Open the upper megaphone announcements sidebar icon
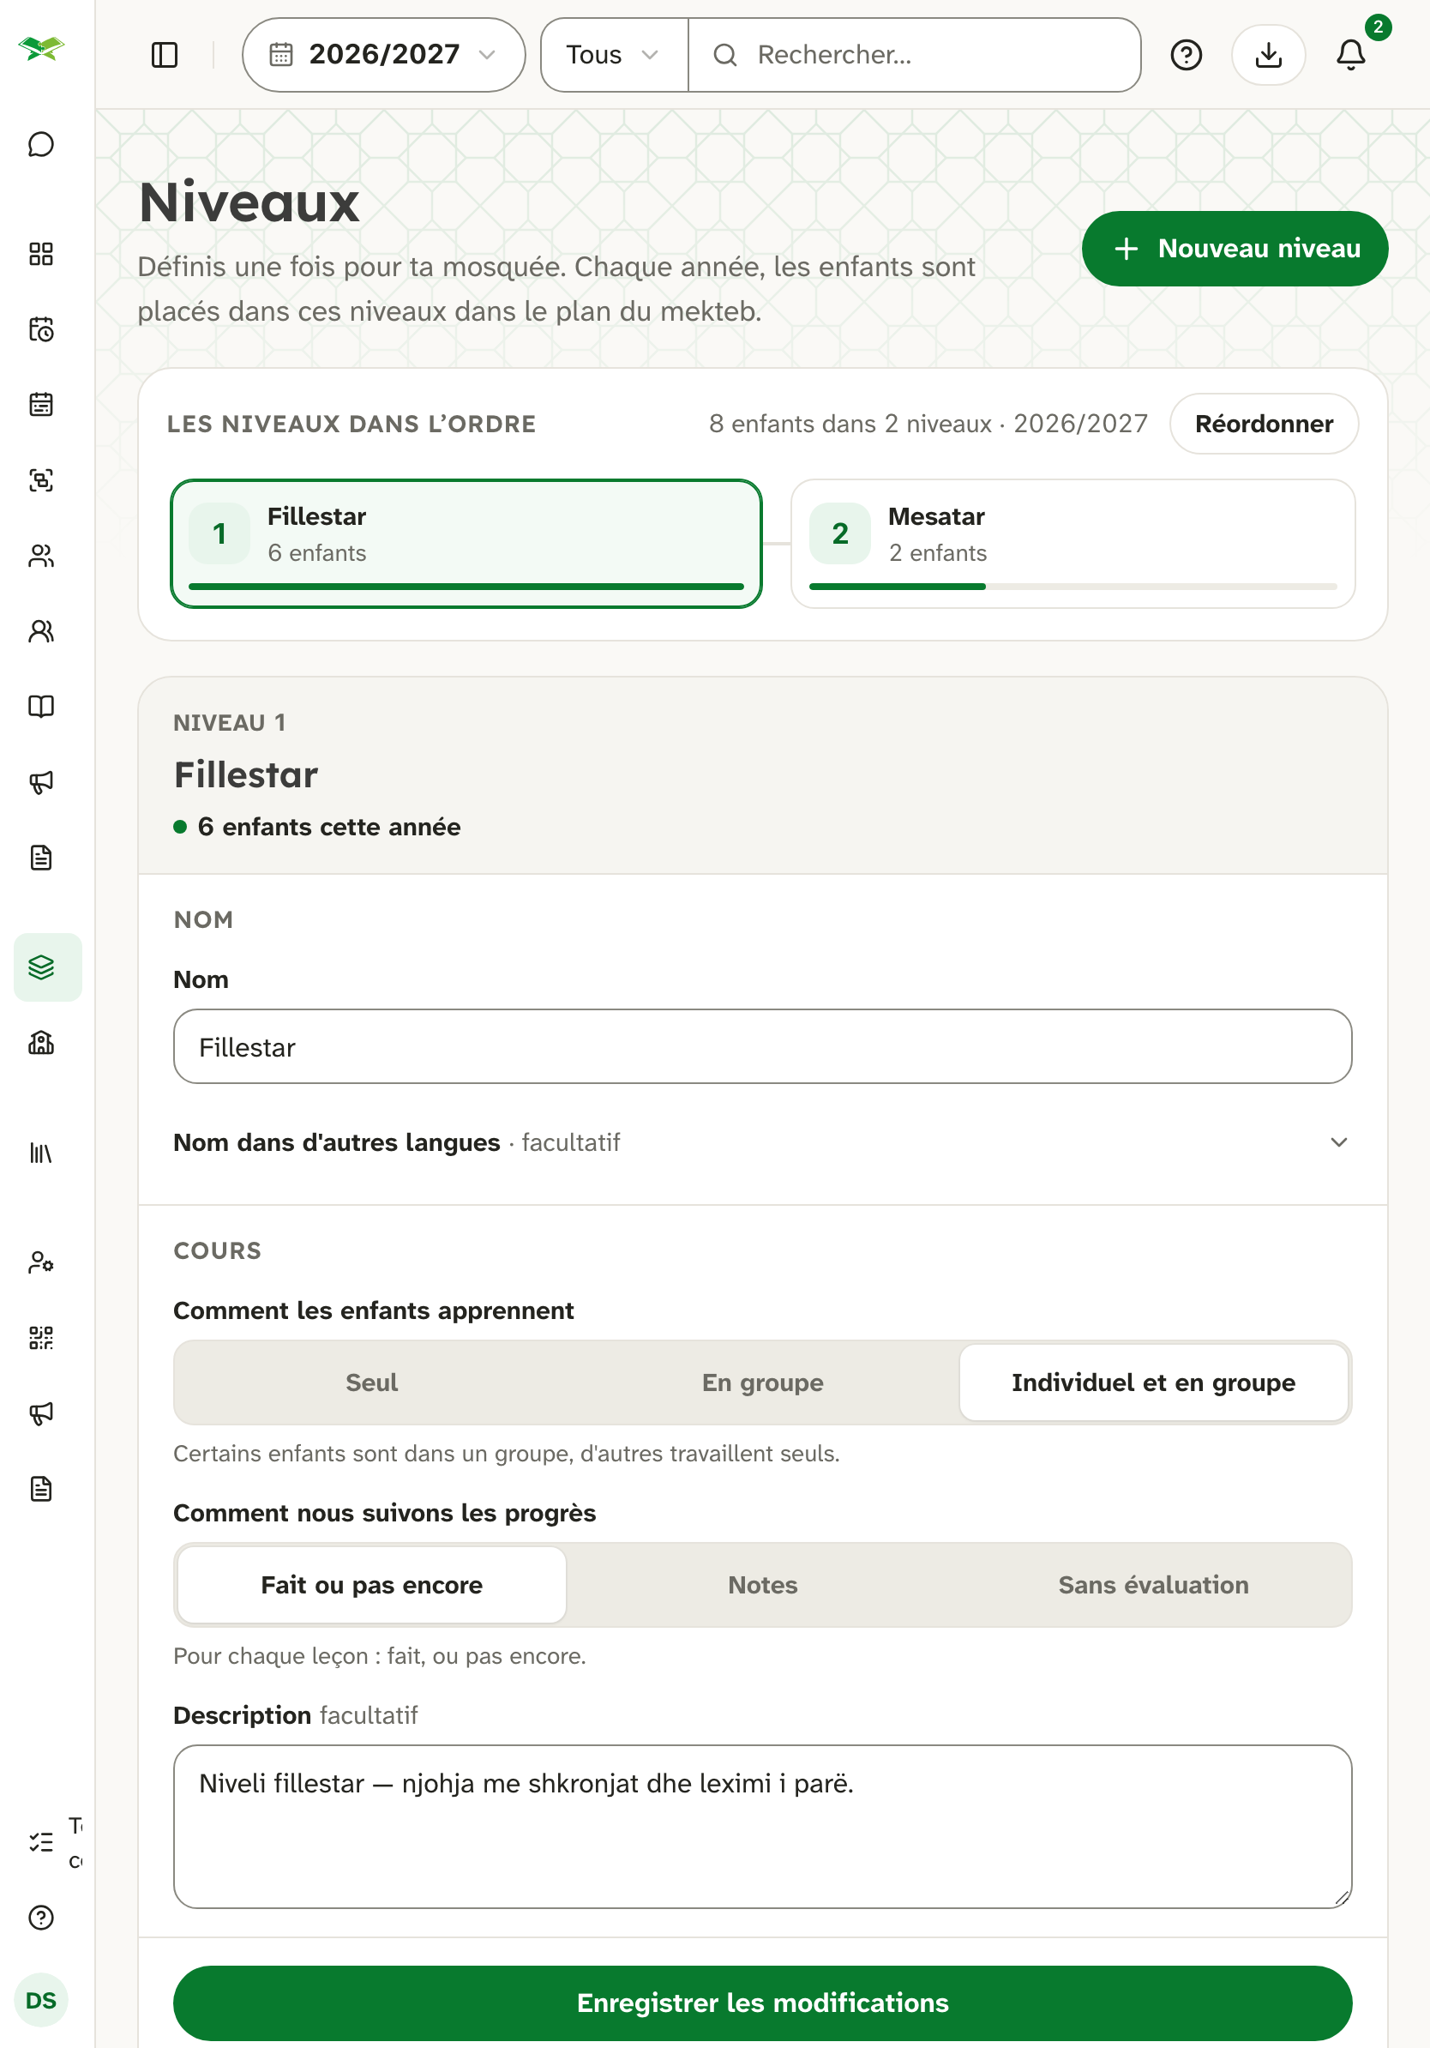1430x2048 pixels. pyautogui.click(x=41, y=782)
